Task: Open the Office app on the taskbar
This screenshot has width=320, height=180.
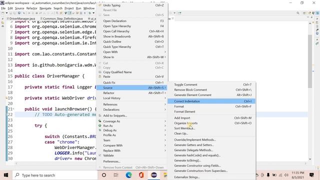Action: [x=141, y=175]
